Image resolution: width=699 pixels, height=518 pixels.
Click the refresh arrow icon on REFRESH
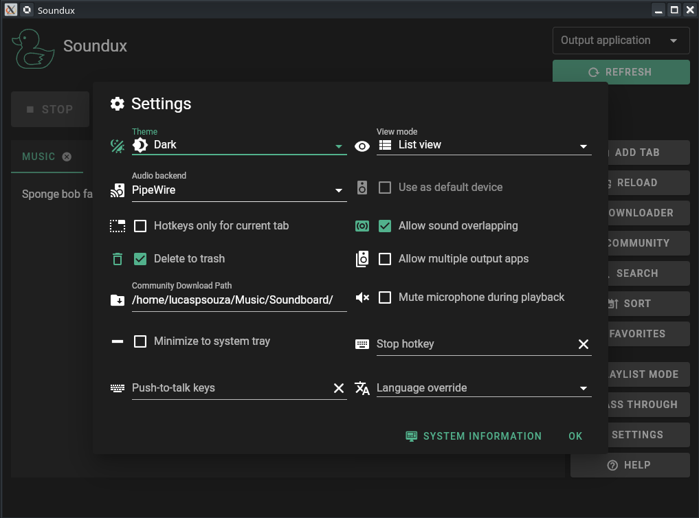(593, 72)
